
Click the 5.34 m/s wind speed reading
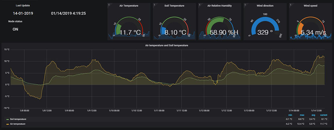coord(313,32)
